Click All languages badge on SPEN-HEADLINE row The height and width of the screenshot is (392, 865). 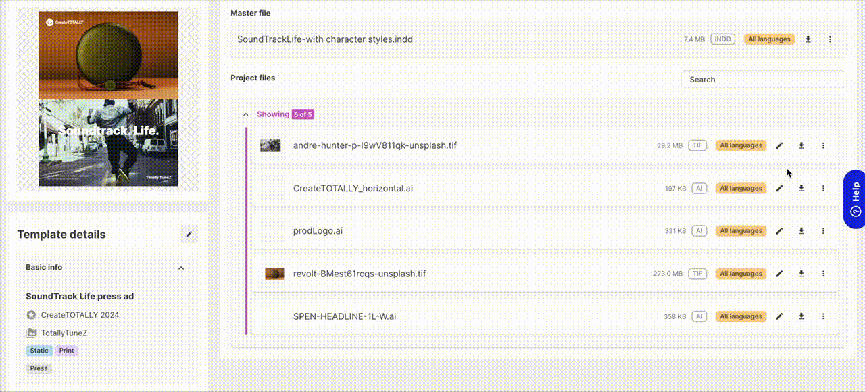tap(741, 316)
